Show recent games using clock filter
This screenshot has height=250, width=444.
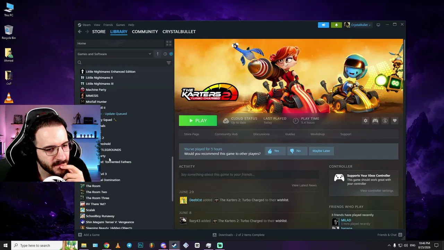tap(165, 54)
